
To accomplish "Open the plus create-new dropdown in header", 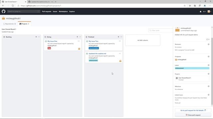I will point(204,12).
